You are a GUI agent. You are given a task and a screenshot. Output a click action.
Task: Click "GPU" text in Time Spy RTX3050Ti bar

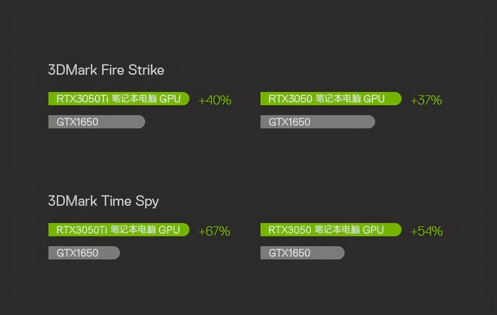169,230
